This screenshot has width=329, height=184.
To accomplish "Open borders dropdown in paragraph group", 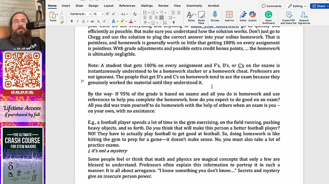I will point(157,23).
